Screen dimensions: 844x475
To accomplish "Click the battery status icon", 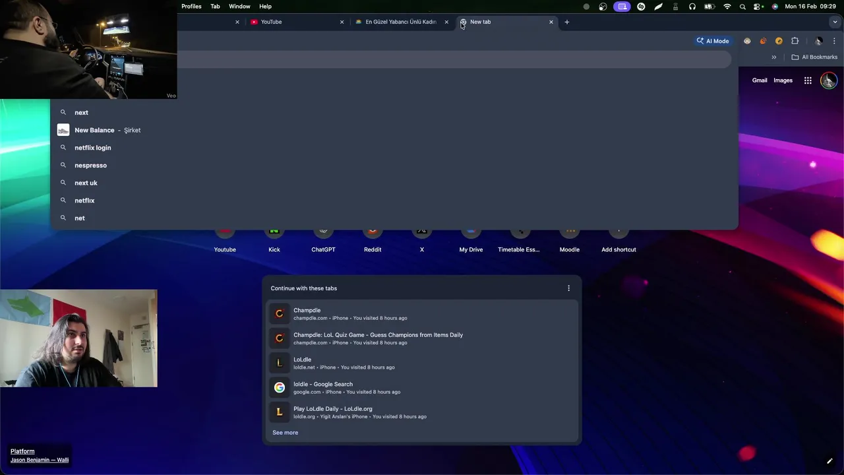I will [x=709, y=6].
